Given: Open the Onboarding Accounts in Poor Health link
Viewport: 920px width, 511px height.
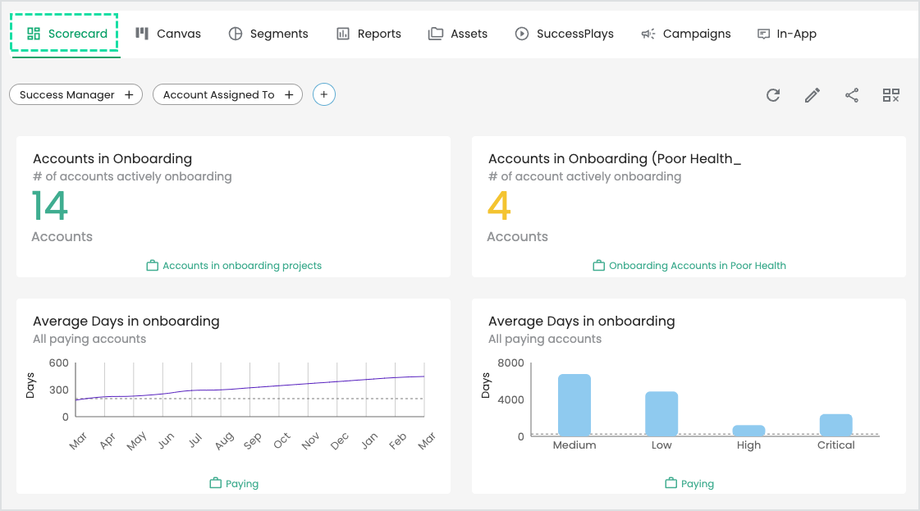Looking at the screenshot, I should coord(697,266).
